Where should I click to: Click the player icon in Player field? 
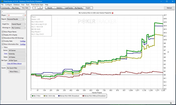point(9,15)
